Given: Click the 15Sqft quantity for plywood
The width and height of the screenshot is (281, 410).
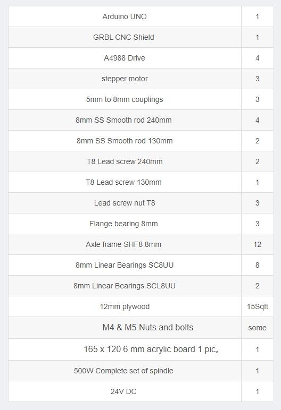Looking at the screenshot, I should (258, 306).
